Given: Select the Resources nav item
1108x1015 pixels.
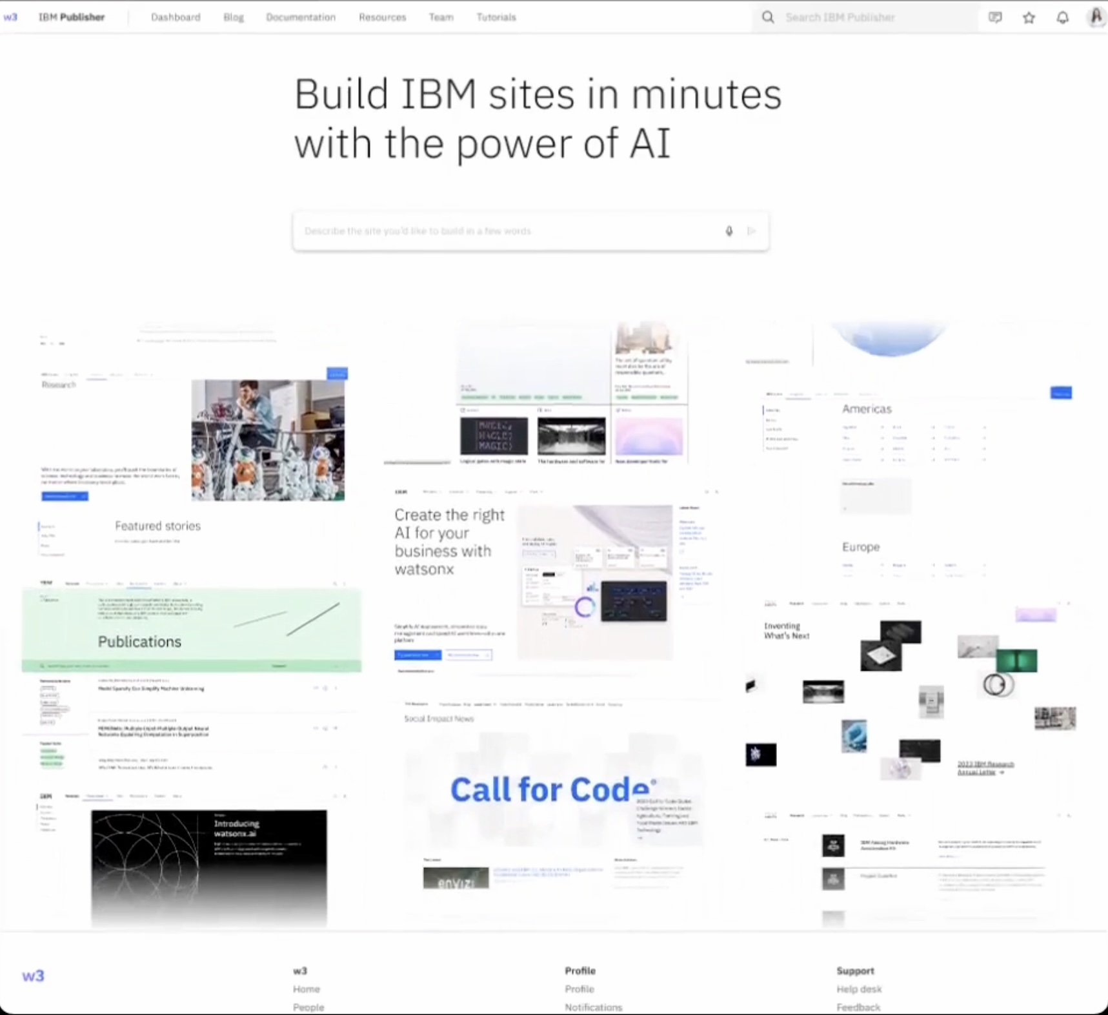Looking at the screenshot, I should coord(383,17).
